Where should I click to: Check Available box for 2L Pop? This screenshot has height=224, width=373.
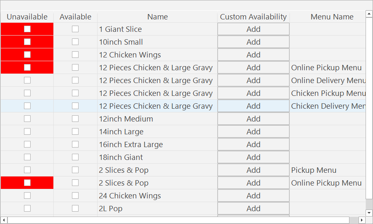coord(75,208)
